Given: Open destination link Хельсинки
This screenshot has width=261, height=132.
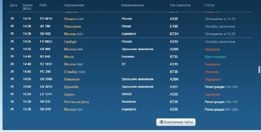Looking at the screenshot, I should (72, 27).
